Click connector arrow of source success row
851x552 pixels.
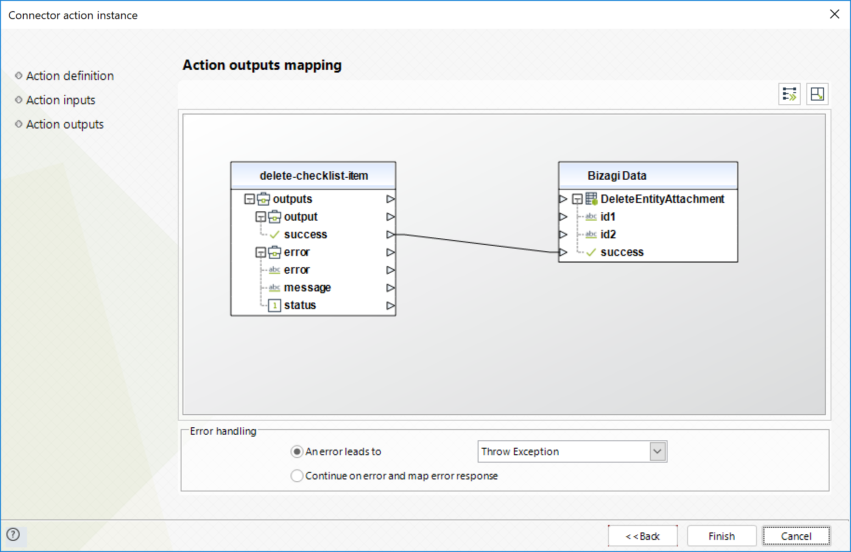pyautogui.click(x=391, y=234)
